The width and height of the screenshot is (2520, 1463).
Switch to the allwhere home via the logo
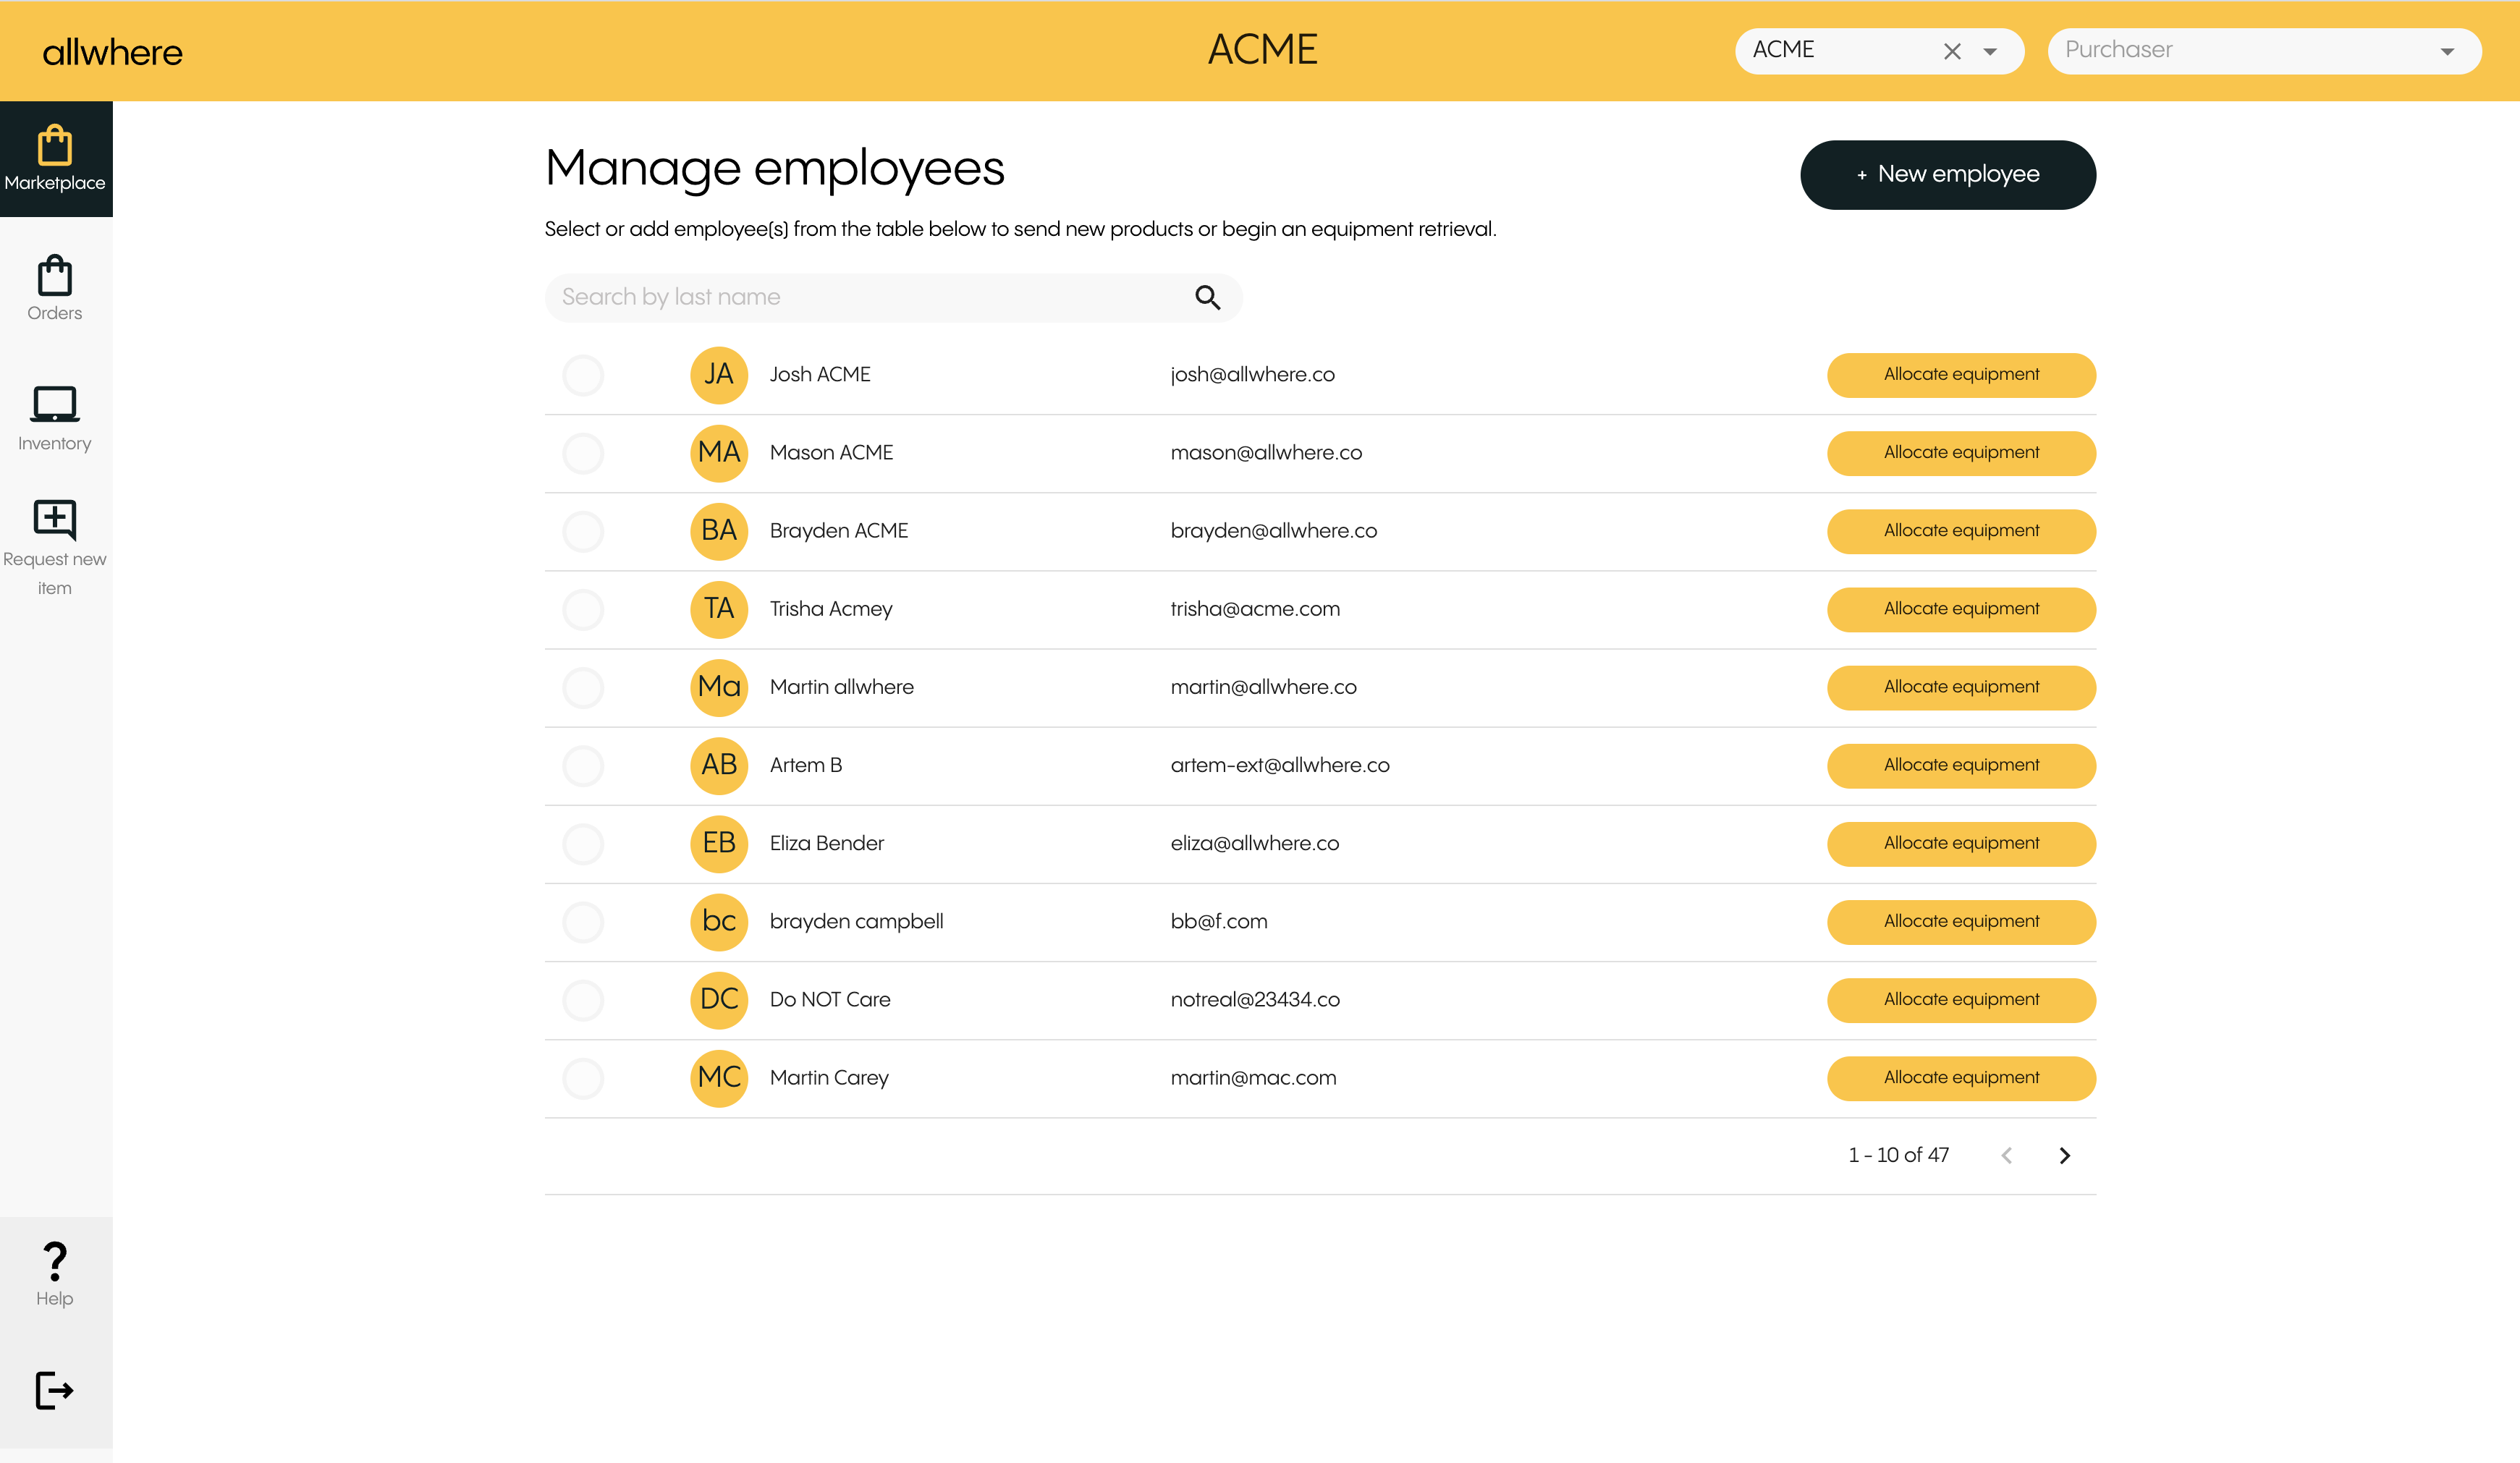coord(111,51)
